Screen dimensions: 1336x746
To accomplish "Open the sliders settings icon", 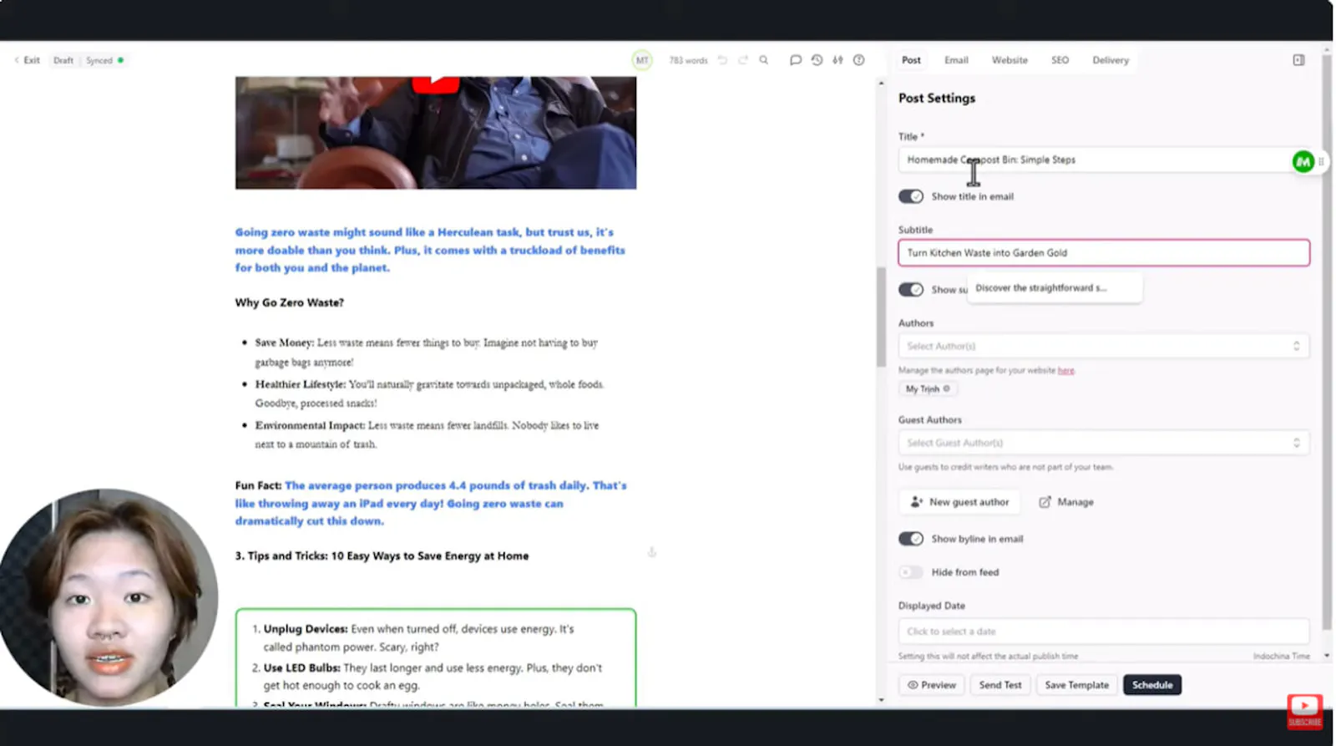I will [x=838, y=60].
